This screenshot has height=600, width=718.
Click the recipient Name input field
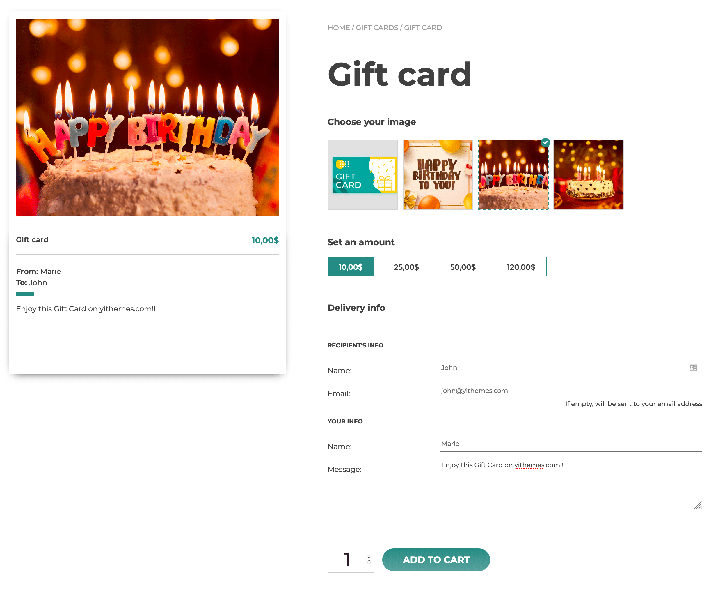[570, 367]
